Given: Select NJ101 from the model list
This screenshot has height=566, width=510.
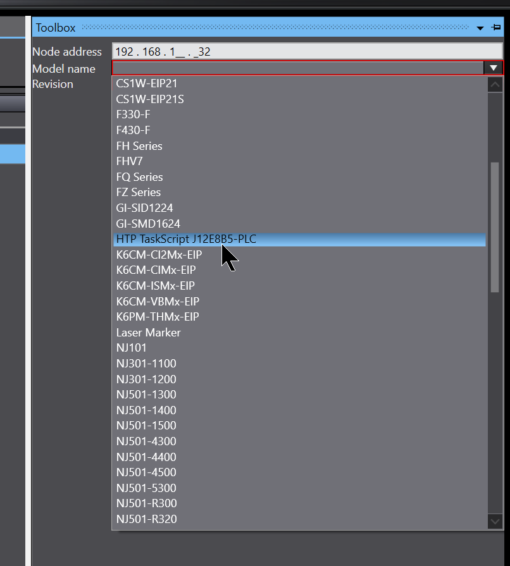Looking at the screenshot, I should click(x=299, y=348).
